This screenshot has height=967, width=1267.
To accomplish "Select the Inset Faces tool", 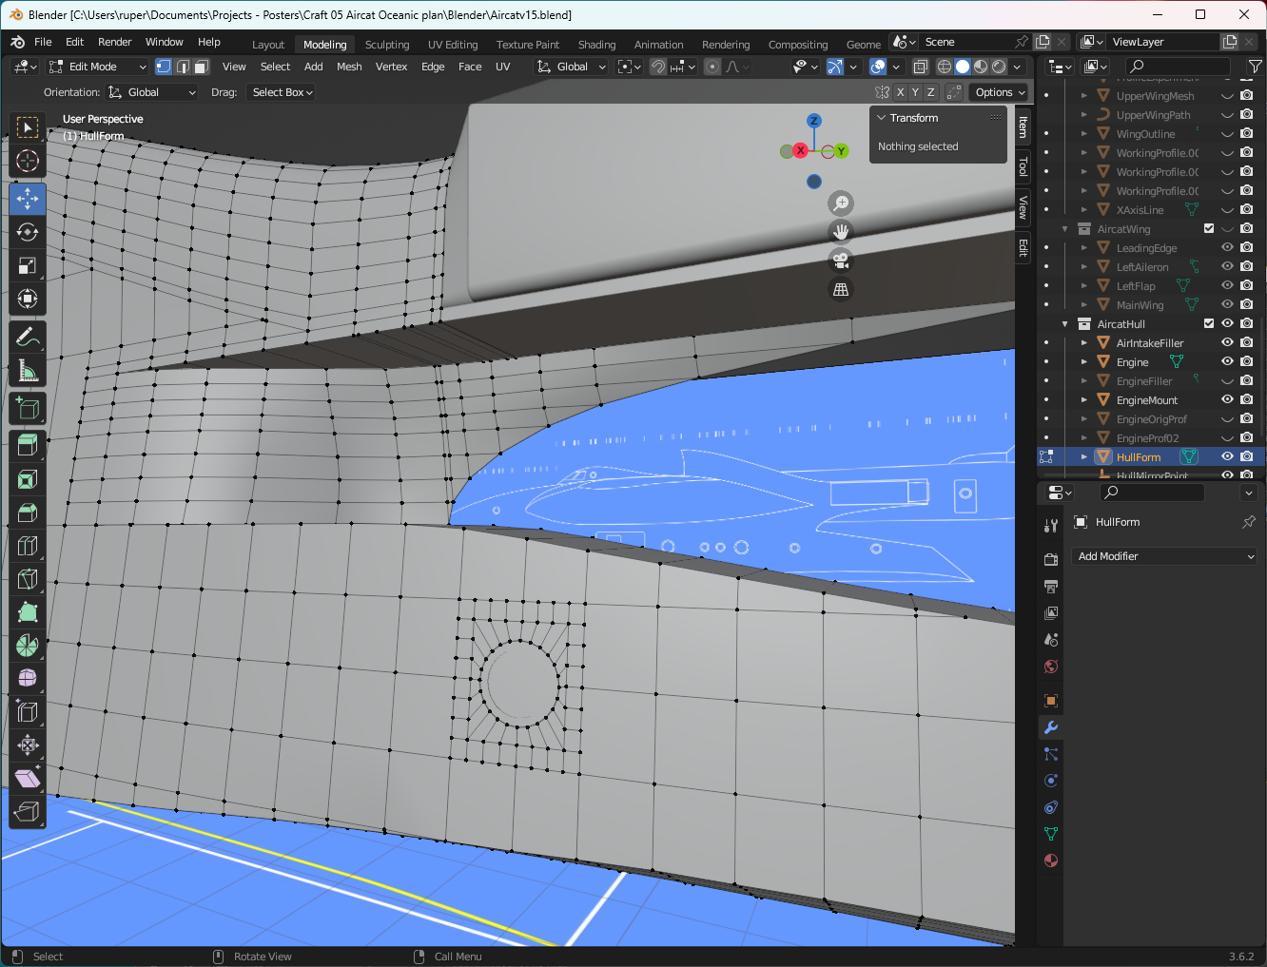I will pyautogui.click(x=27, y=479).
